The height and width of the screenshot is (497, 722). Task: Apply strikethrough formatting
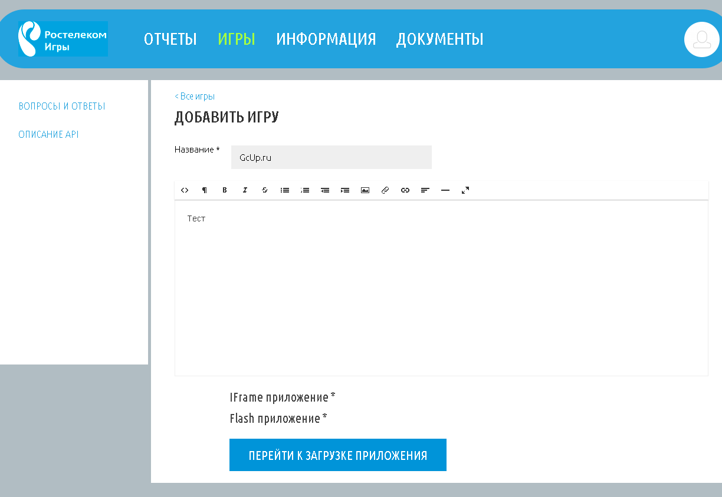[265, 190]
